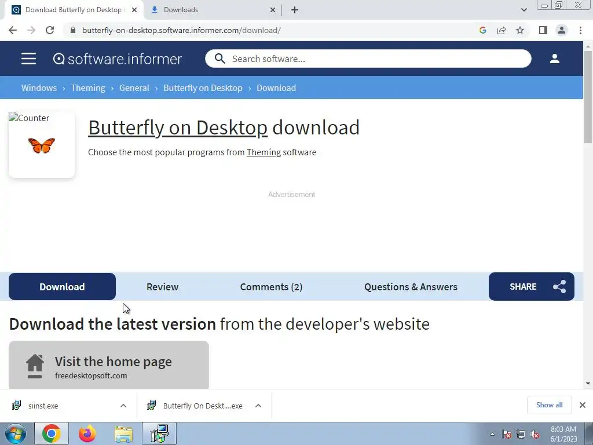The image size is (593, 445).
Task: Launch Firefox from the taskbar
Action: point(87,433)
